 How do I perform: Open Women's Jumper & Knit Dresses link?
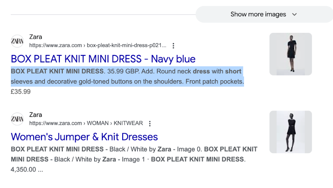84,137
